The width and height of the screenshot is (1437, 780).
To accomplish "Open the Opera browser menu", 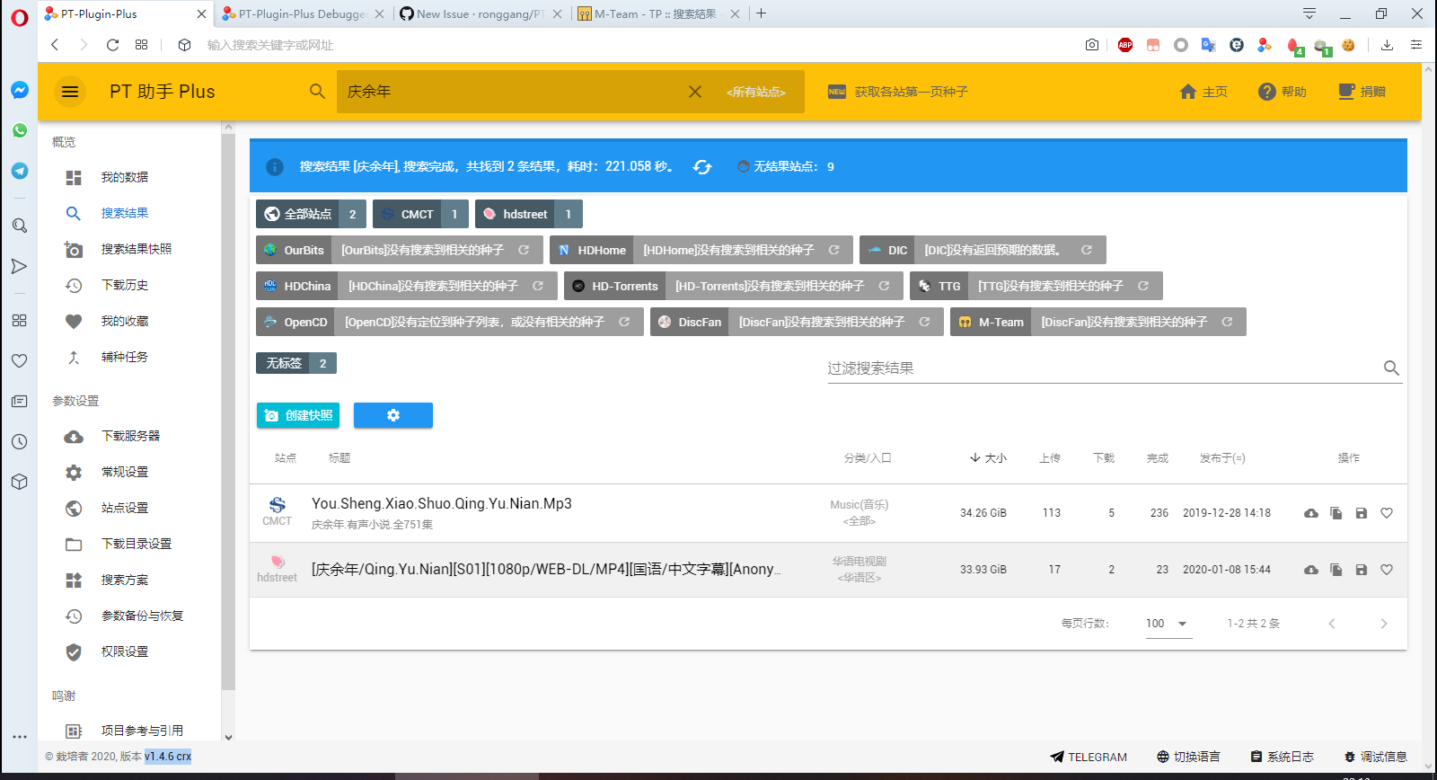I will click(19, 16).
